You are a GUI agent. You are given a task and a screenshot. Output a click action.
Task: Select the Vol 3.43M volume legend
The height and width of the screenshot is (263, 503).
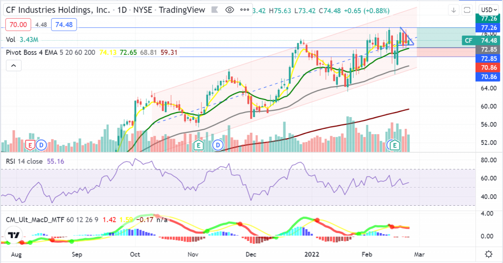point(22,40)
